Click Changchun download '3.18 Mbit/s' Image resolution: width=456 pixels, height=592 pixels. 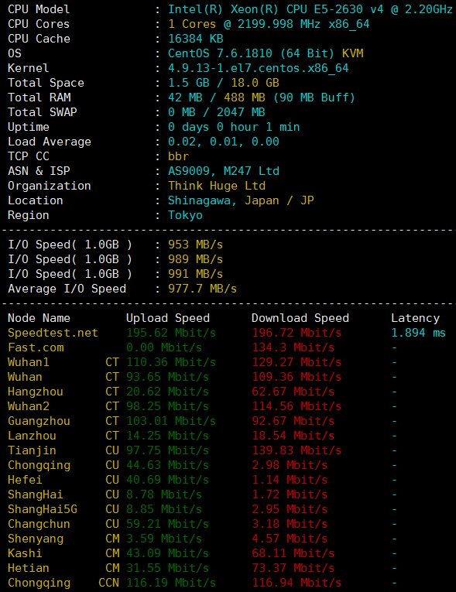coord(290,525)
